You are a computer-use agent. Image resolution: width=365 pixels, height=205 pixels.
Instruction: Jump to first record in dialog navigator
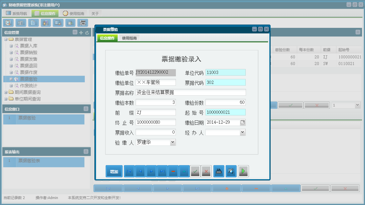129,171
